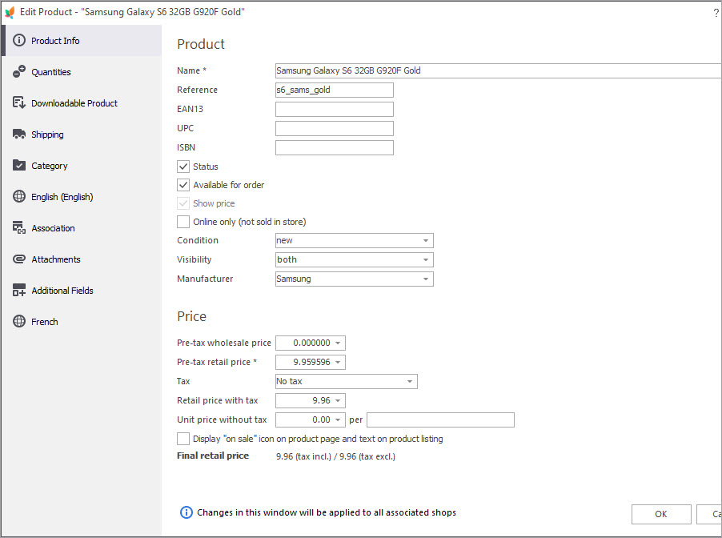Go to the Shipping section
The width and height of the screenshot is (722, 538).
[82, 134]
